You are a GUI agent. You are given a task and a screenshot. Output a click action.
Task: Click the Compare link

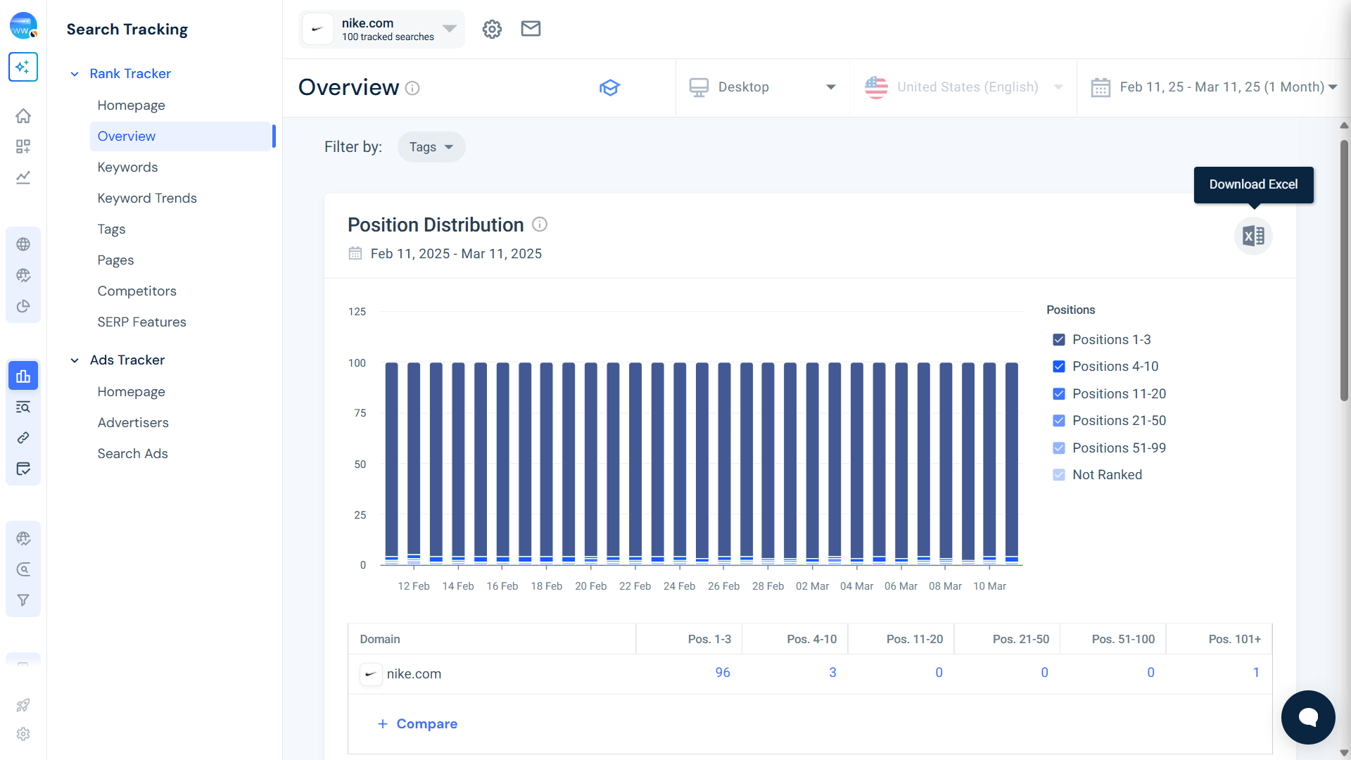click(x=417, y=724)
